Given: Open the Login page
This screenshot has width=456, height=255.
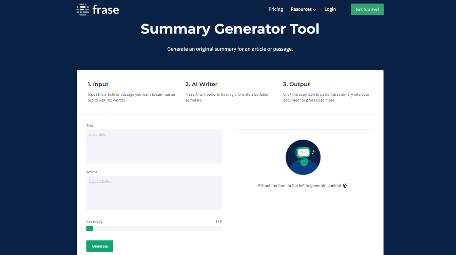Looking at the screenshot, I should point(330,9).
